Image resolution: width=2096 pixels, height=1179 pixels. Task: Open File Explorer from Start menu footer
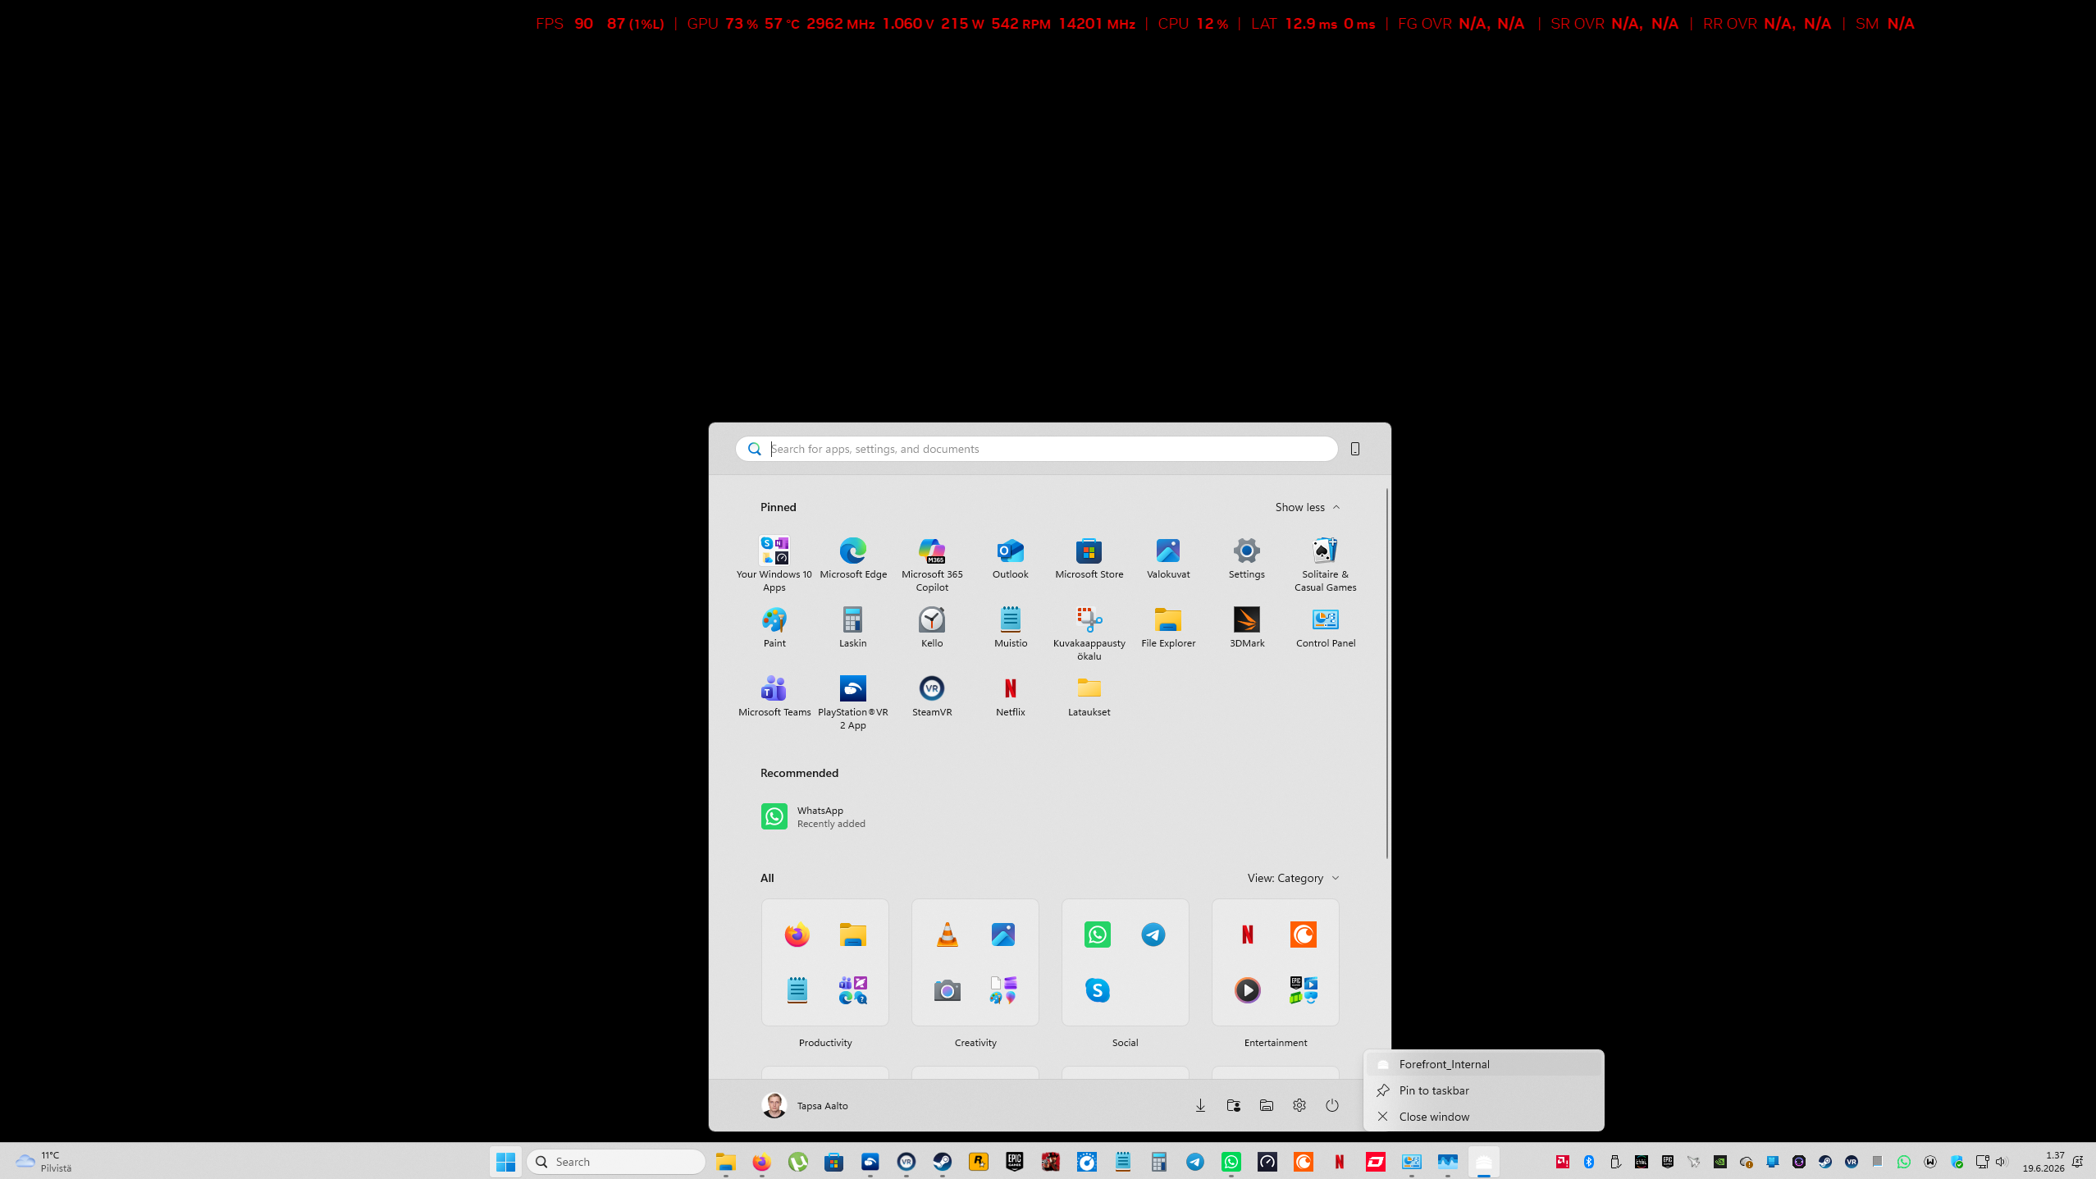[1267, 1106]
